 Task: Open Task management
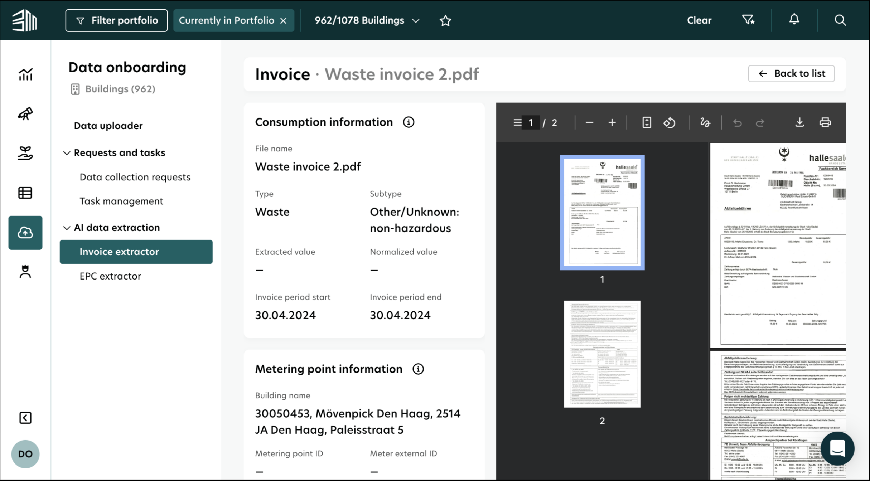tap(121, 201)
